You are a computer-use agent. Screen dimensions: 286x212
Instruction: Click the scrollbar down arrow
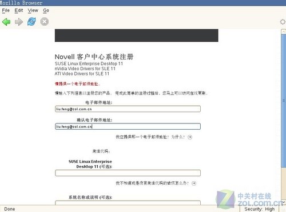point(284,202)
